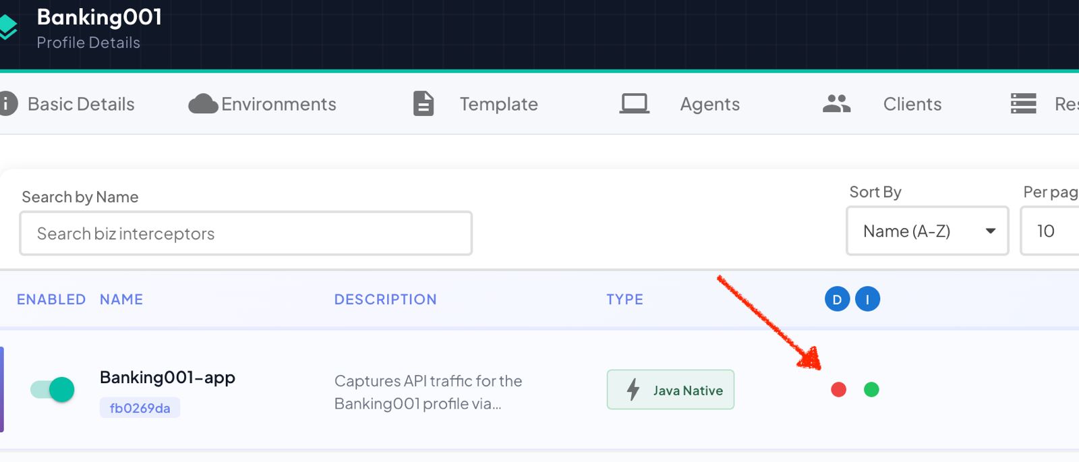Open the Per page dropdown showing 10
The height and width of the screenshot is (462, 1079).
click(1049, 231)
